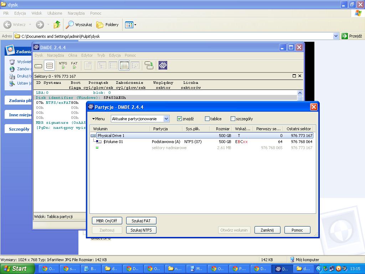Screen dimensions: 365x274
Task: Open the Explorer address bar dropdown arrow
Action: point(336,36)
